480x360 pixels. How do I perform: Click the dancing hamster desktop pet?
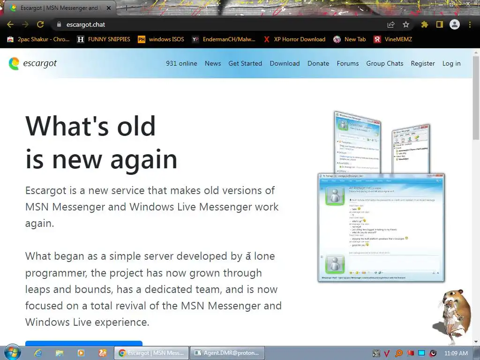pos(452,317)
